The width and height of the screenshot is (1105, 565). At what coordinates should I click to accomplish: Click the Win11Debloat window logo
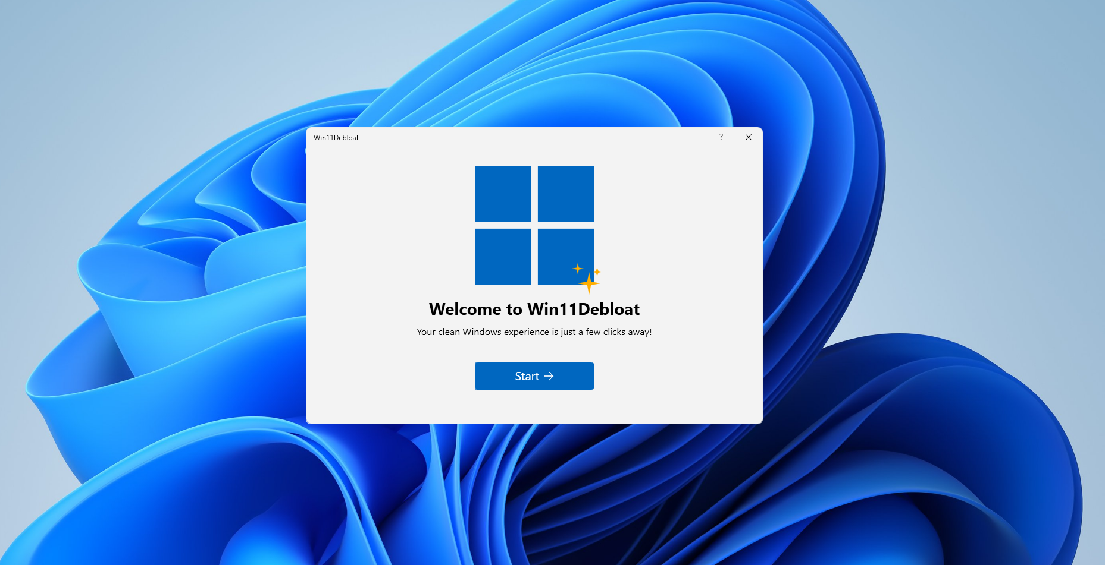[x=534, y=225]
